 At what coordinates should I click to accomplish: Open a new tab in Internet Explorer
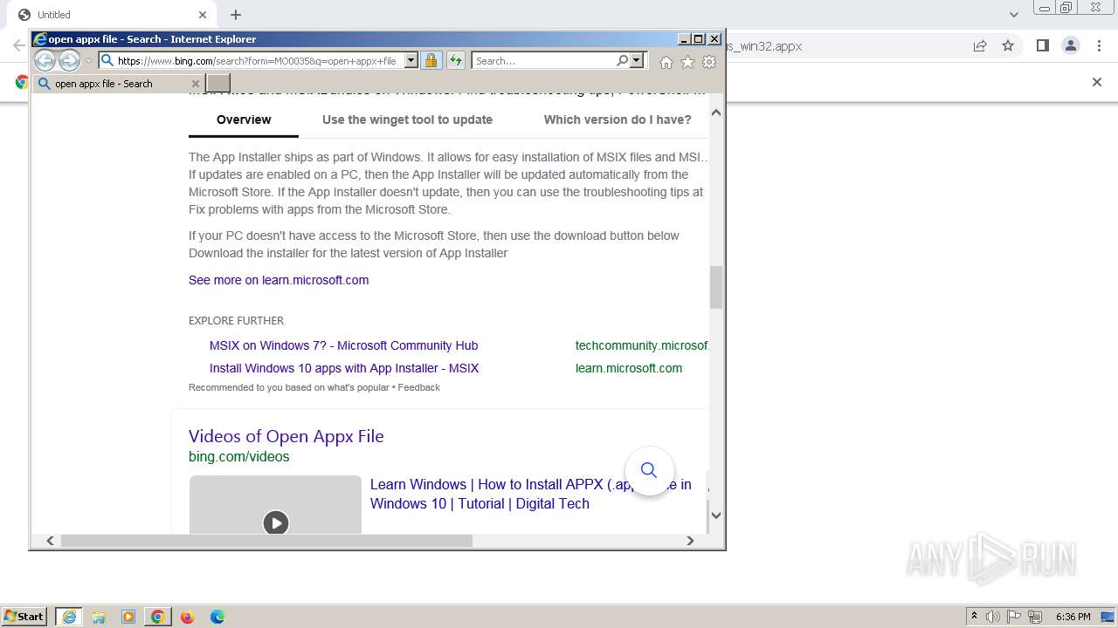pyautogui.click(x=218, y=83)
